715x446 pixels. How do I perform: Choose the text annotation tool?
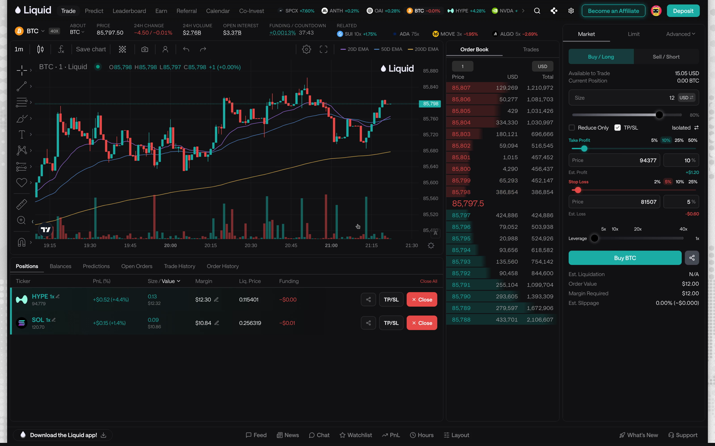click(x=21, y=134)
